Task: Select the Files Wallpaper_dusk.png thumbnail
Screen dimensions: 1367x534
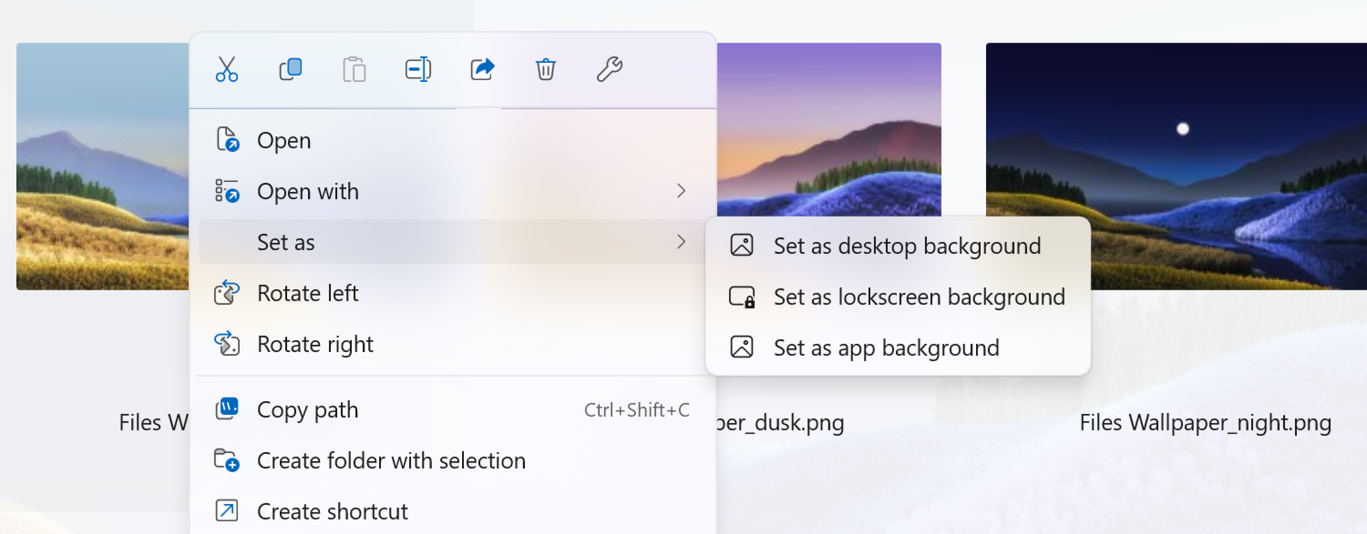Action: point(828,132)
